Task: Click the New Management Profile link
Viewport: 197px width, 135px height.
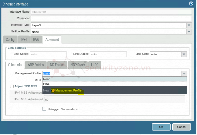Action: pos(68,90)
